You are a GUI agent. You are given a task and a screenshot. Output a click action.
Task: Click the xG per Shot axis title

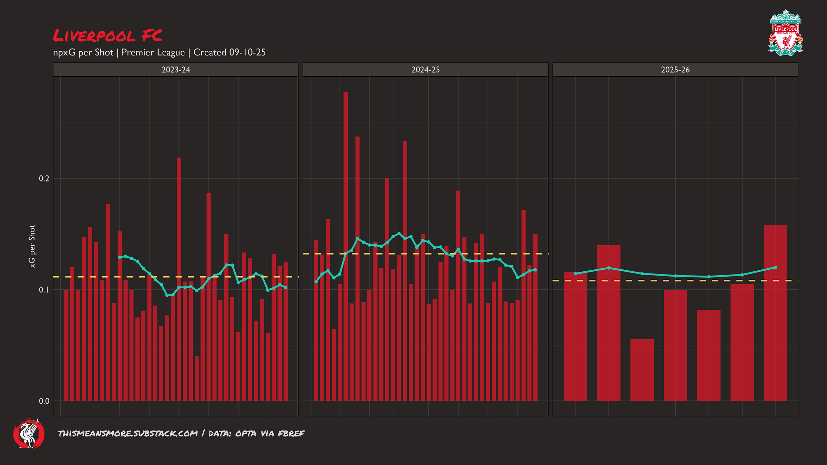pos(32,246)
